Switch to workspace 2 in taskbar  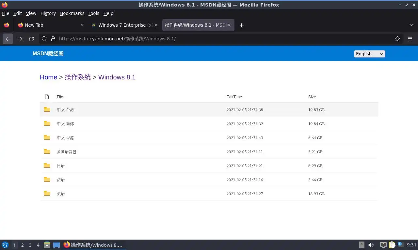[23, 245]
